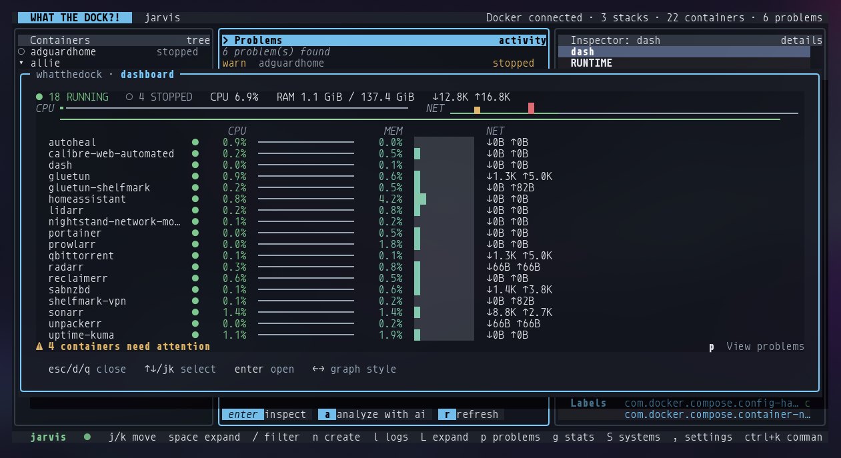Click the sonarr CPU usage line
Viewport: 841px width, 458px height.
306,312
